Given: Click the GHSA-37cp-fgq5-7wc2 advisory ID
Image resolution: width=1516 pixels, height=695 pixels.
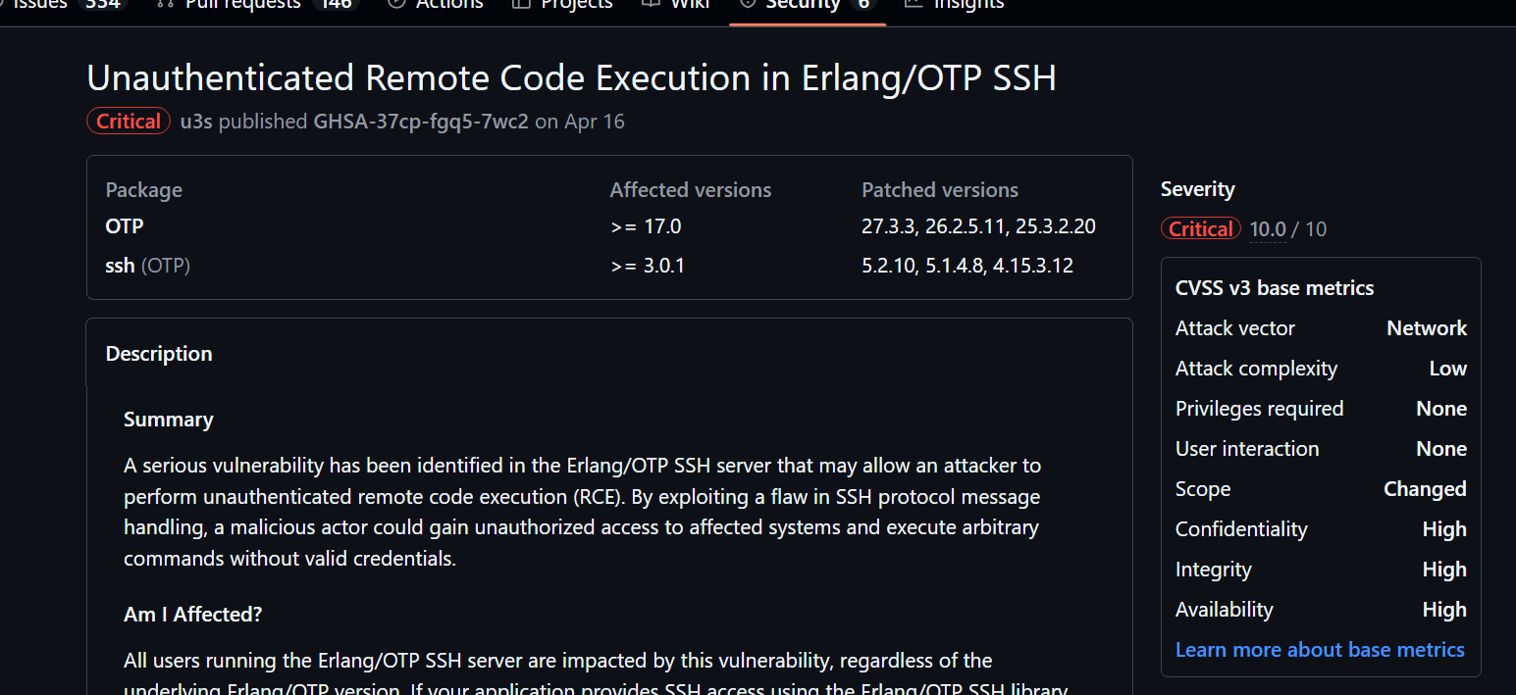Looking at the screenshot, I should 421,122.
